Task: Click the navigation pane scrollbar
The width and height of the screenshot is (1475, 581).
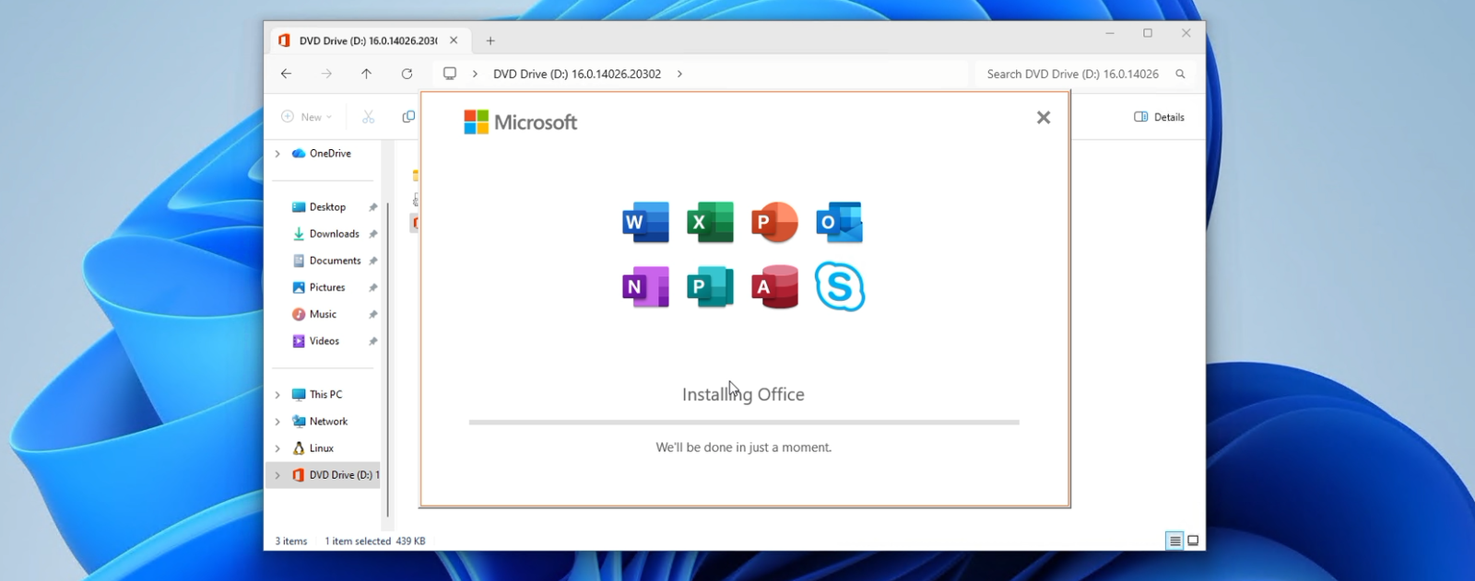Action: point(388,359)
